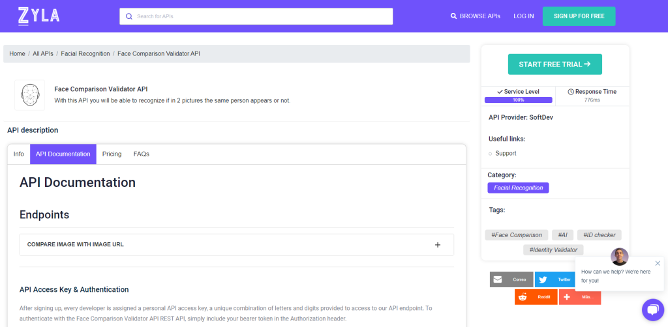Image resolution: width=668 pixels, height=327 pixels.
Task: Close the 'How can we help' popup
Action: coord(658,263)
